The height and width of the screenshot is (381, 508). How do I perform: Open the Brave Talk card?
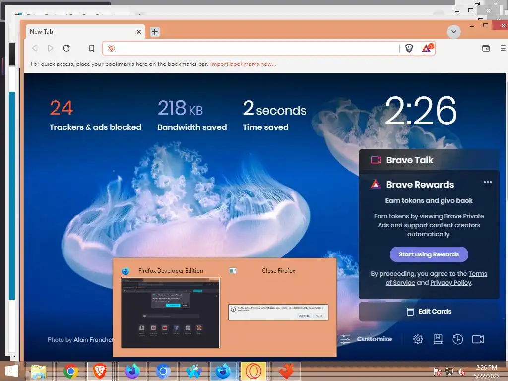coord(429,160)
